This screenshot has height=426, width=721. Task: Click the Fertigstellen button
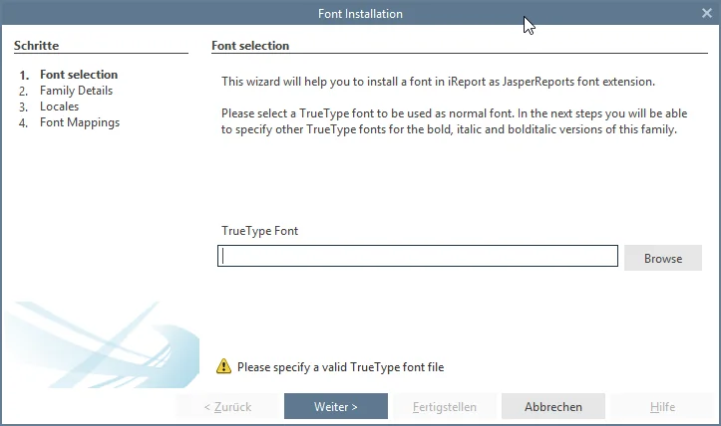(x=444, y=406)
